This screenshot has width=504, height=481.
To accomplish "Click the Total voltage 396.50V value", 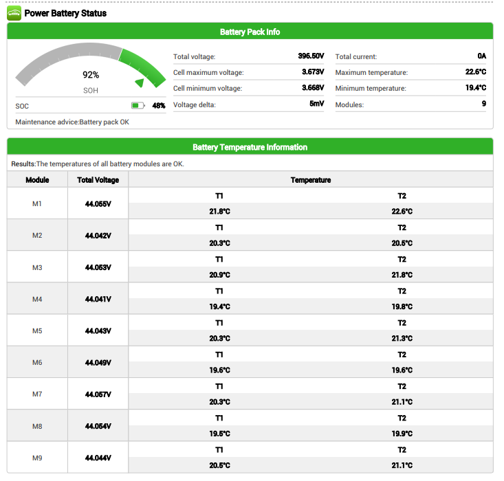I will pos(311,56).
